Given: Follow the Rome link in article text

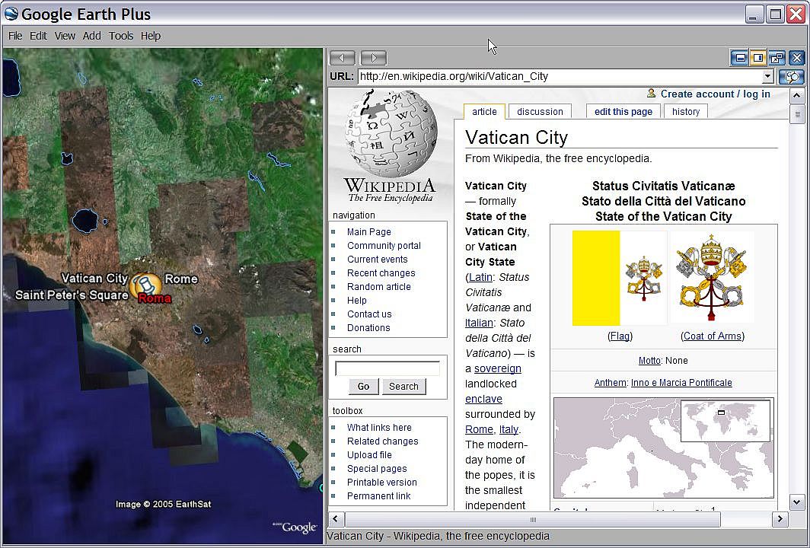Looking at the screenshot, I should coord(479,430).
